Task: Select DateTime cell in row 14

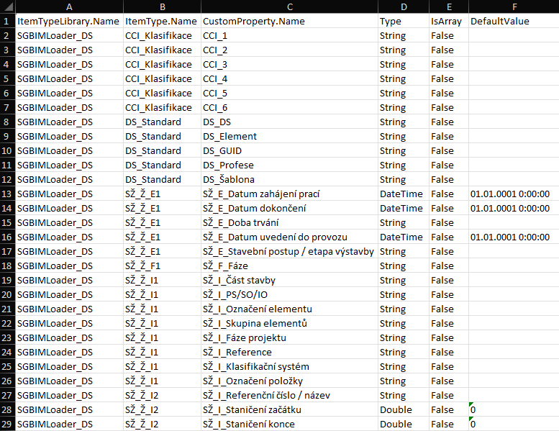Action: tap(401, 208)
